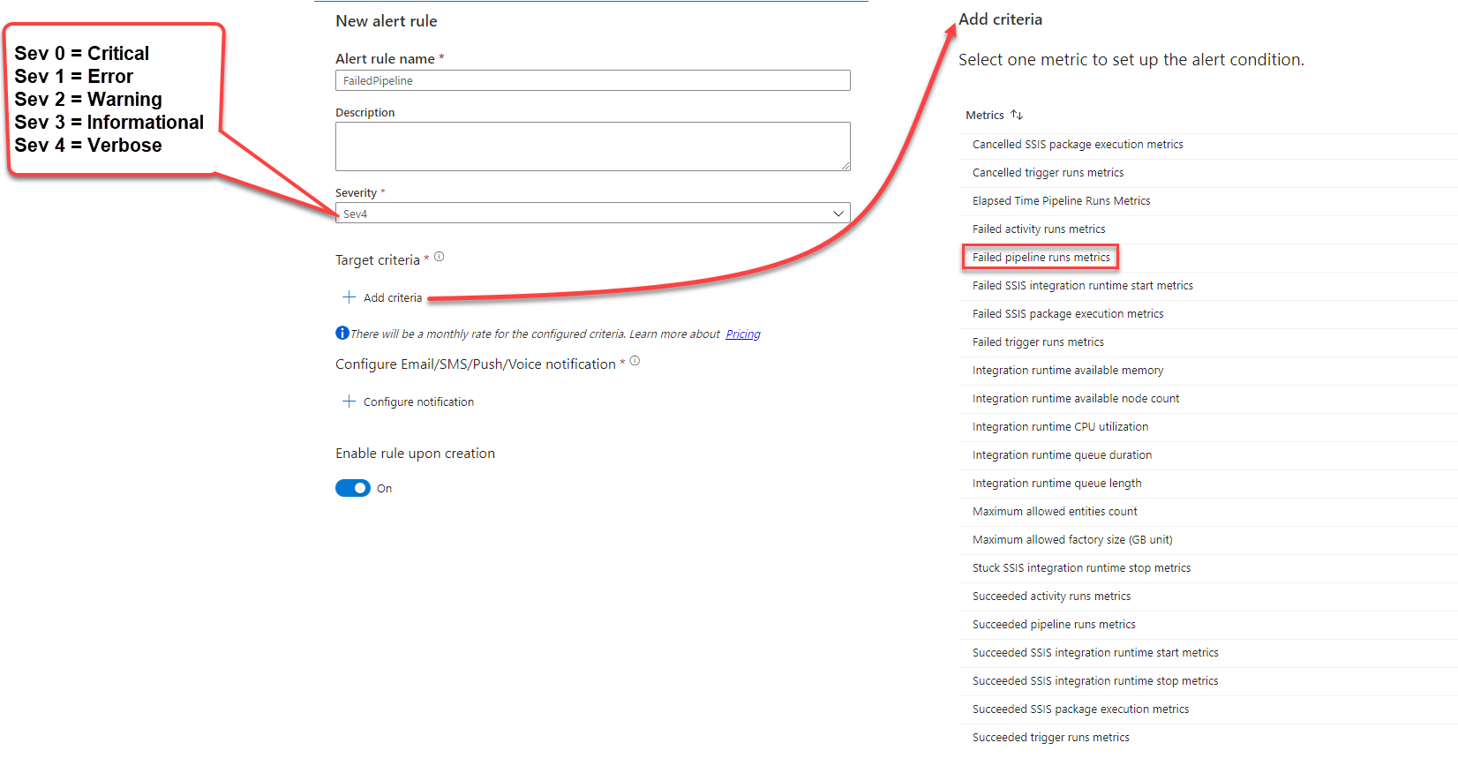Viewport: 1458px width, 758px height.
Task: Choose Cancelled trigger runs metrics
Action: click(x=1048, y=173)
